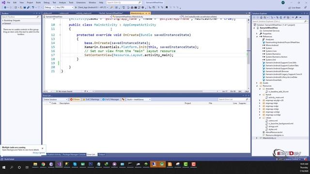Screen dimensions: 310x174
Task: Open Task View on the taskbar
Action: pos(27,167)
